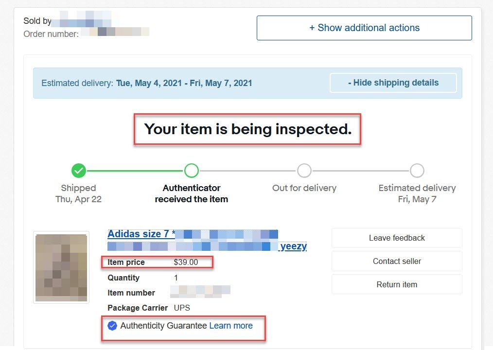Click the Authenticator received step circle
The width and height of the screenshot is (493, 350).
(x=192, y=171)
